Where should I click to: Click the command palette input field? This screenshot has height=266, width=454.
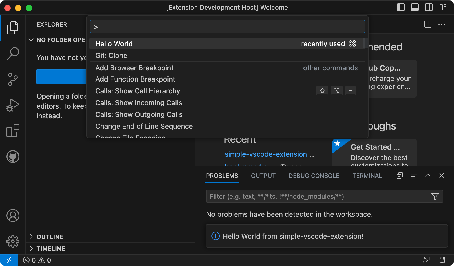pyautogui.click(x=227, y=27)
